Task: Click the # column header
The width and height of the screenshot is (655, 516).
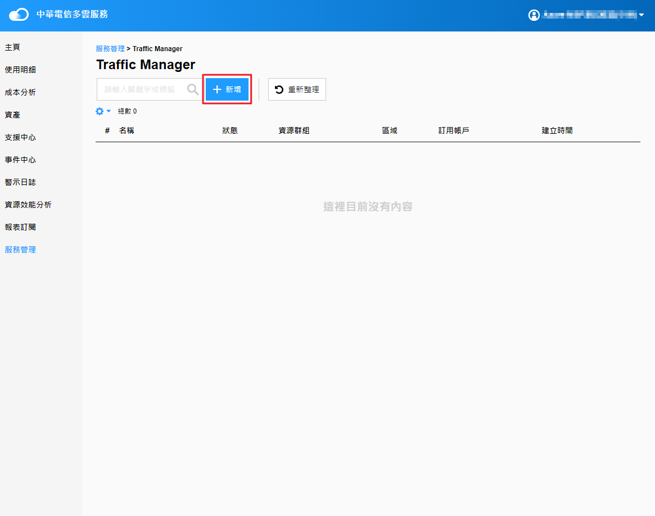Action: click(107, 130)
